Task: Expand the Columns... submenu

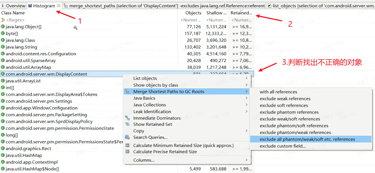Action: point(187,160)
